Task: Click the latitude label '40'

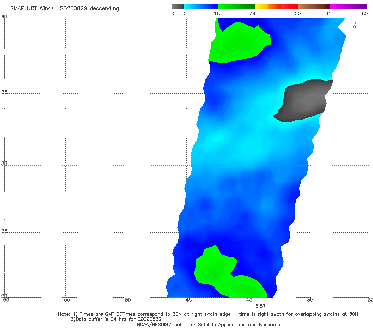Action: [4, 16]
